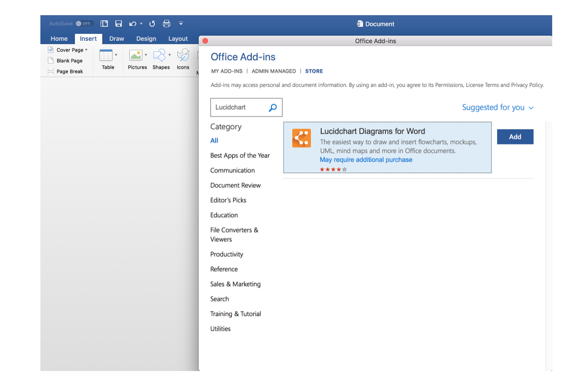This screenshot has height=381, width=583.
Task: Switch to the Home ribbon tab
Action: pyautogui.click(x=59, y=39)
